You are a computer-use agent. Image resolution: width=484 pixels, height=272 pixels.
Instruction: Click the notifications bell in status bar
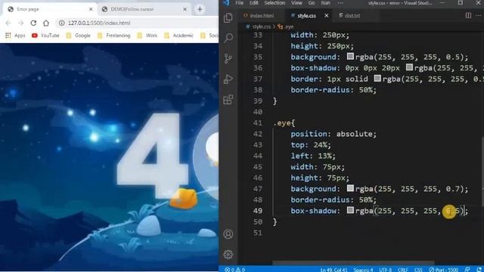pyautogui.click(x=479, y=270)
